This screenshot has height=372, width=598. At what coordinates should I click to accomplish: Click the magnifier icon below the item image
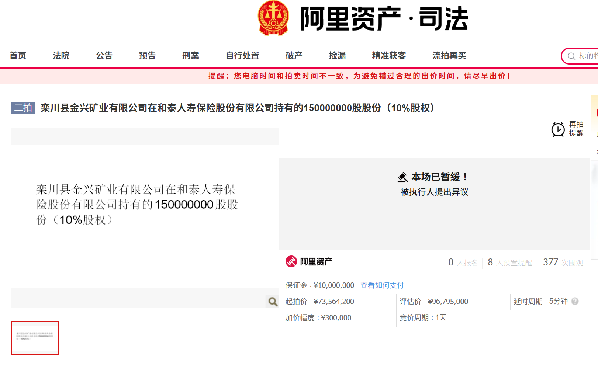[273, 302]
